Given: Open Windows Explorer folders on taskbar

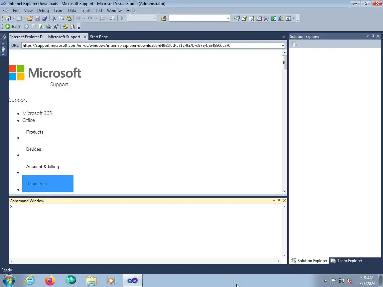Looking at the screenshot, I should (x=91, y=280).
